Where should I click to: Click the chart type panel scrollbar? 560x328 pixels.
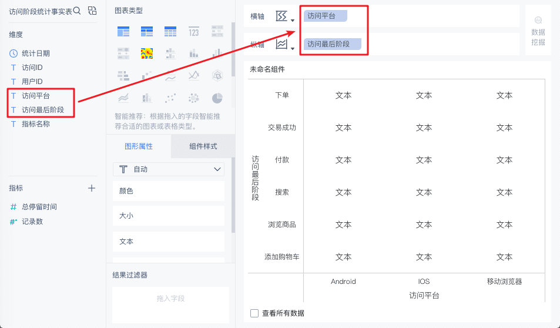[x=233, y=49]
